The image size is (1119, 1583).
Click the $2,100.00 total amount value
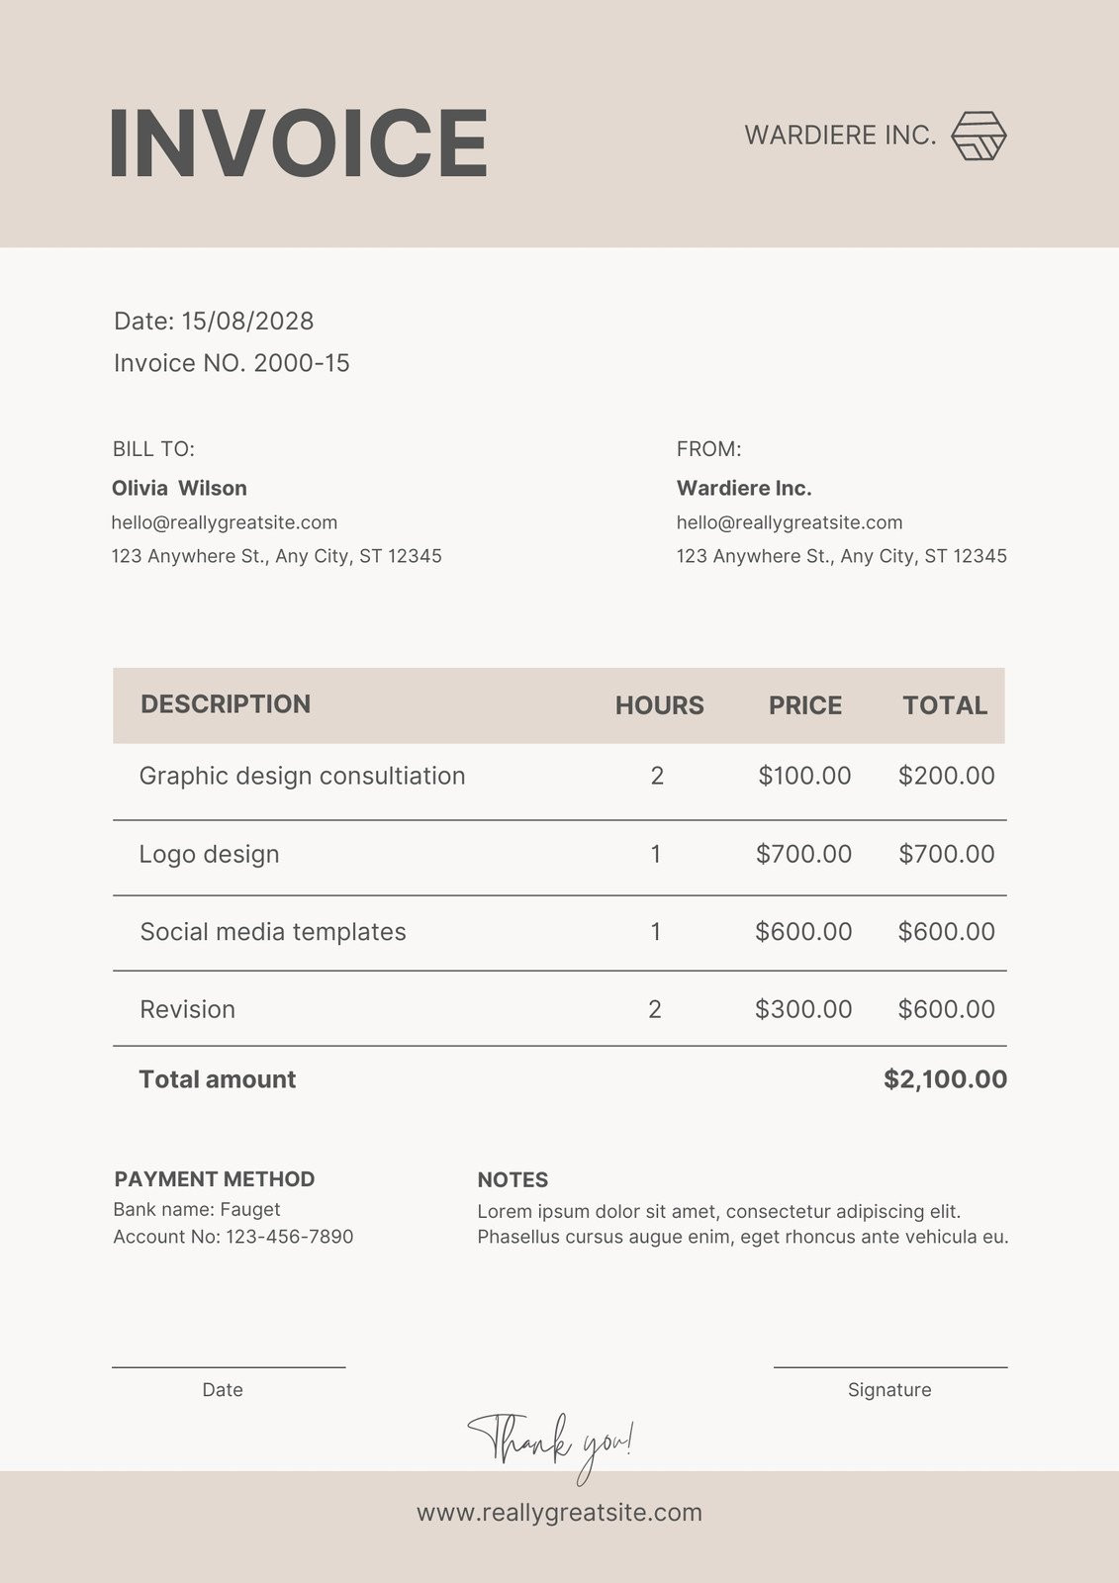945,1079
